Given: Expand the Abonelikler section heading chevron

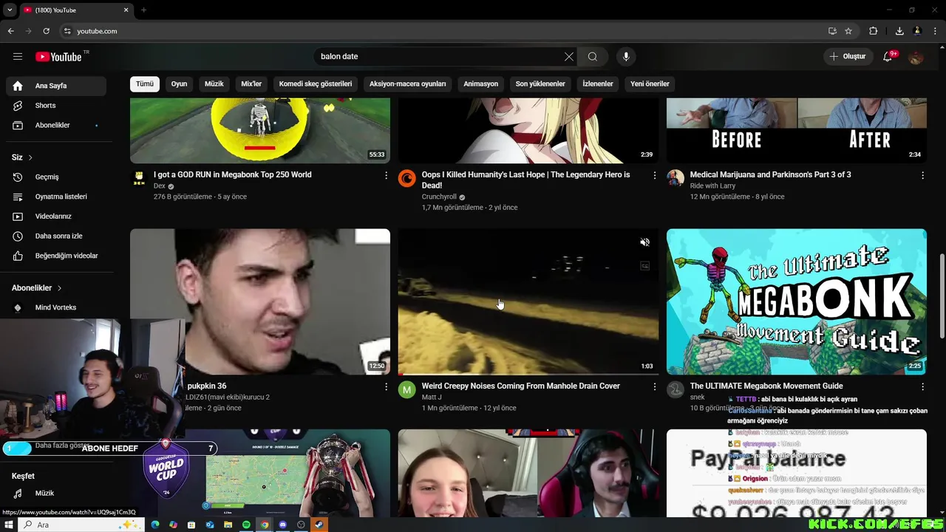Looking at the screenshot, I should tap(59, 288).
